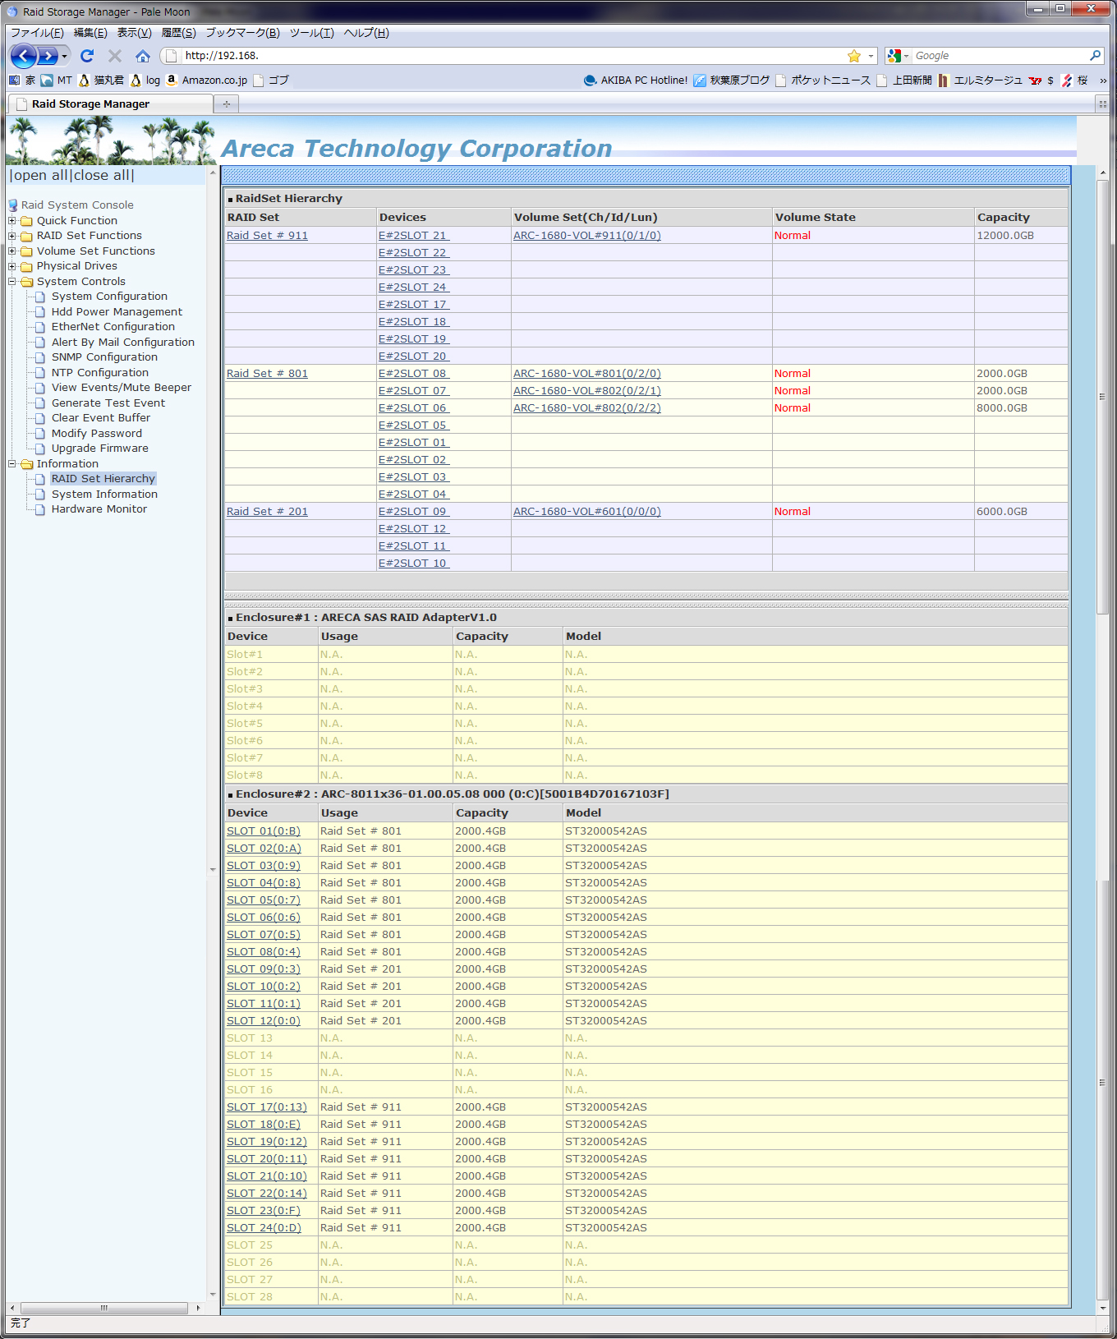Viewport: 1117px width, 1339px height.
Task: Expand the Quick Function tree folder
Action: coord(12,221)
